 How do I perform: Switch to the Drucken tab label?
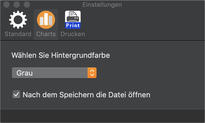[73, 34]
